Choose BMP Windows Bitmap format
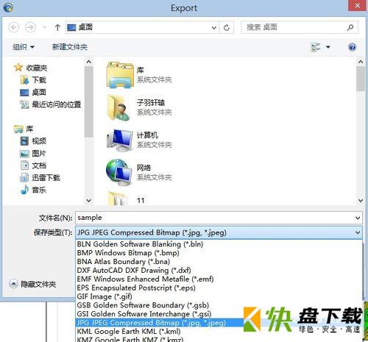Viewport: 368px width, 342px height. (128, 253)
